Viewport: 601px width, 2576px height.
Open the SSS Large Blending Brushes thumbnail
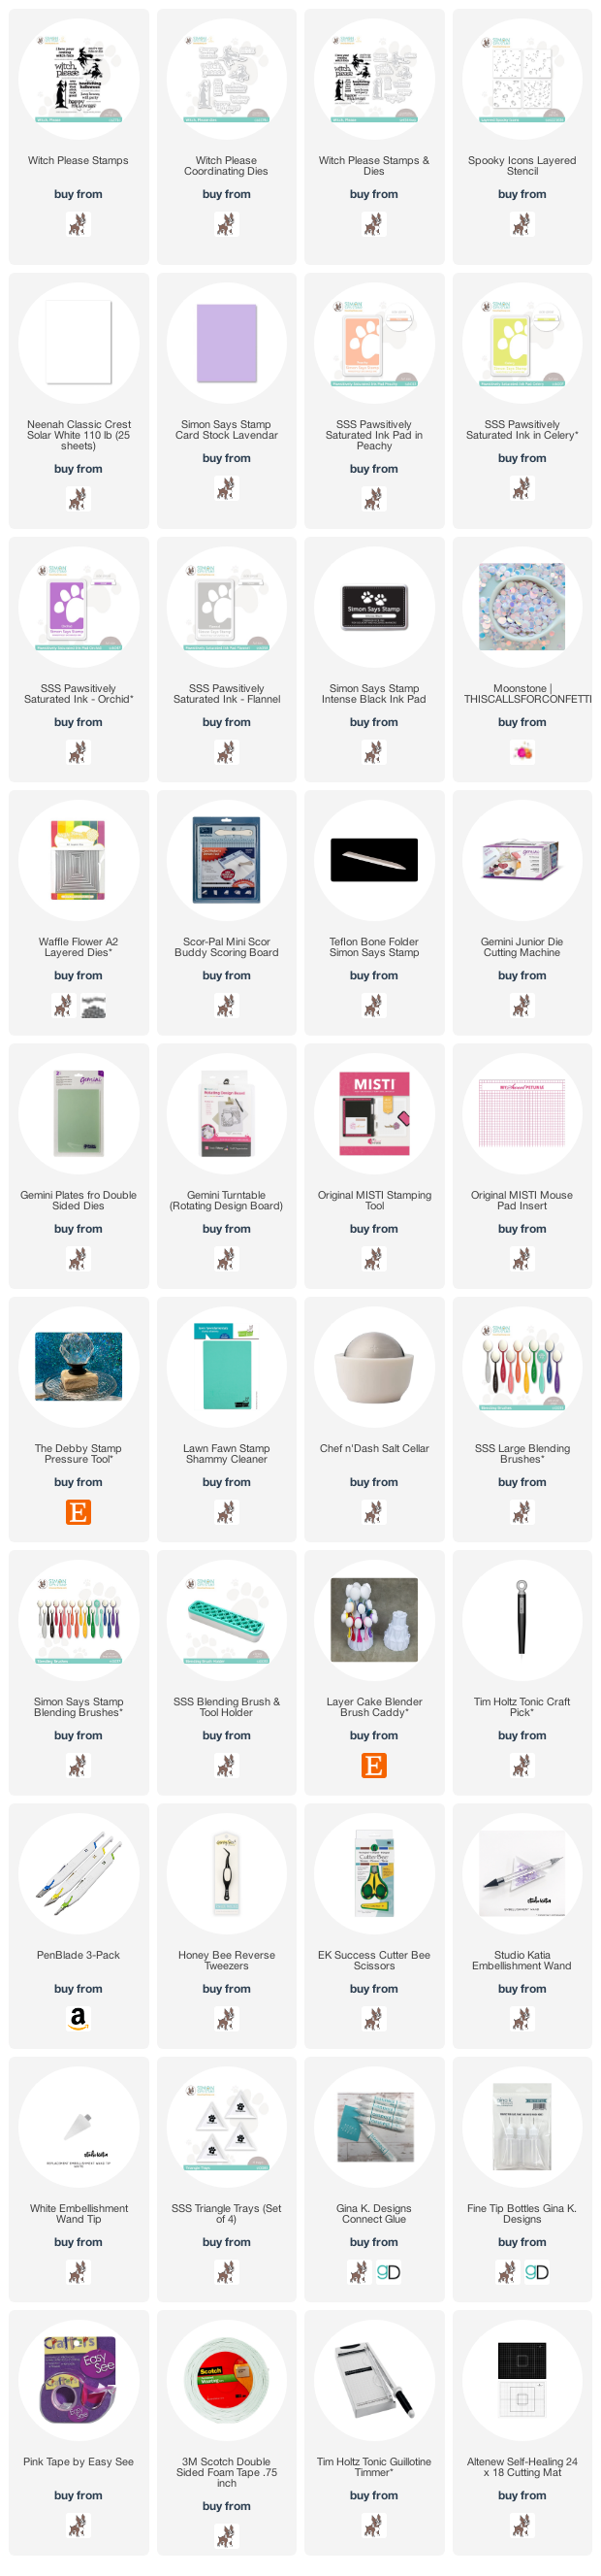[x=522, y=1366]
